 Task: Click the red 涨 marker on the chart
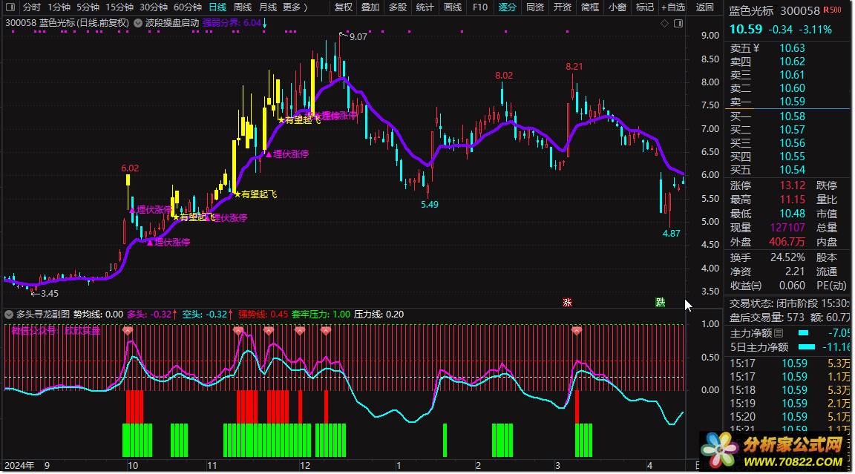568,302
